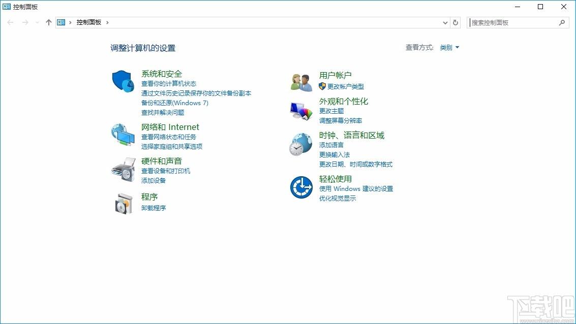
Task: Expand chevron after 控制面板 breadcrumb
Action: click(x=107, y=22)
